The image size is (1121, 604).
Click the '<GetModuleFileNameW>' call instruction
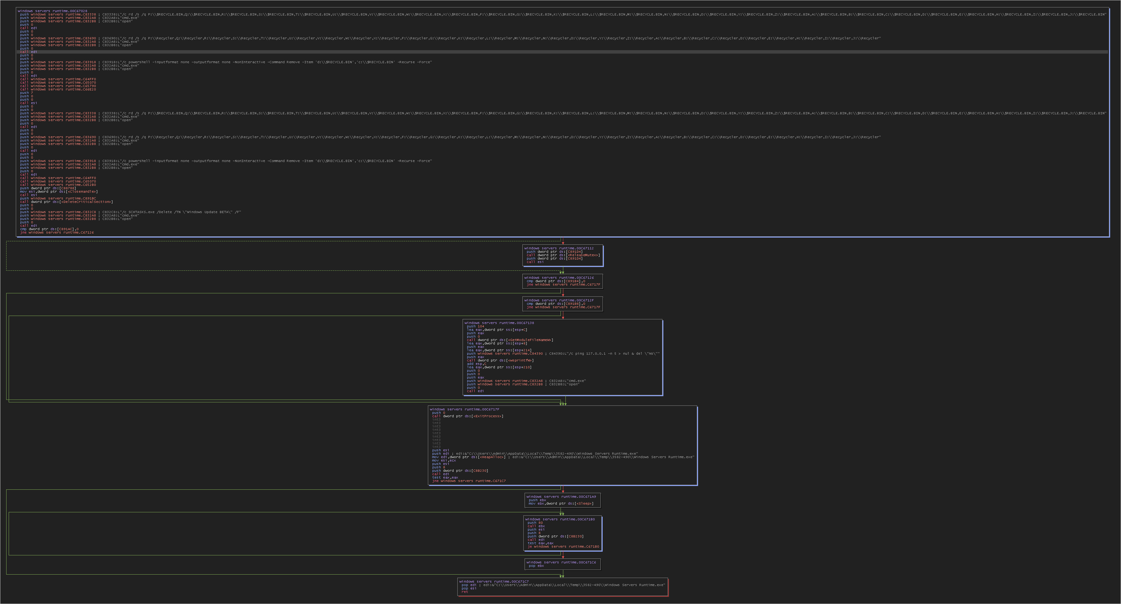510,340
